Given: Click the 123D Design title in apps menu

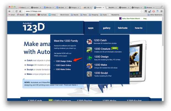Looking at the screenshot, I should [101, 57].
